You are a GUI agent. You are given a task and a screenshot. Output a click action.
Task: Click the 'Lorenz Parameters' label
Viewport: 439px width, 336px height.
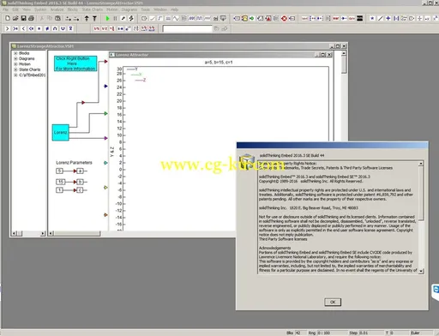coord(74,163)
